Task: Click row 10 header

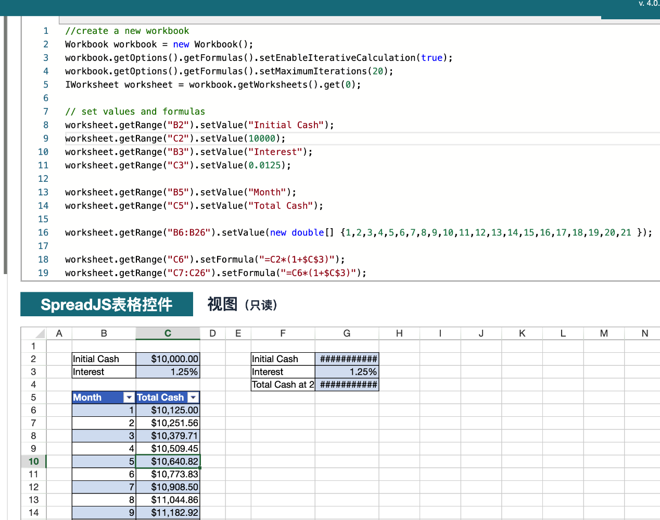Action: pyautogui.click(x=33, y=461)
